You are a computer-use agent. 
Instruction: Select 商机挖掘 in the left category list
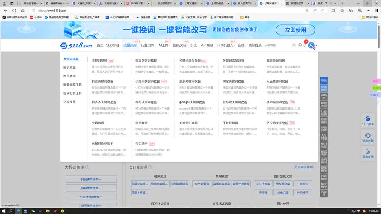point(69,68)
